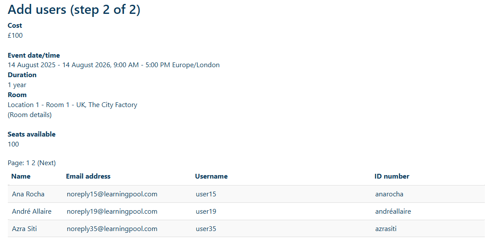This screenshot has height=241, width=487.
Task: Select the Azra Siti name cell
Action: tap(24, 229)
